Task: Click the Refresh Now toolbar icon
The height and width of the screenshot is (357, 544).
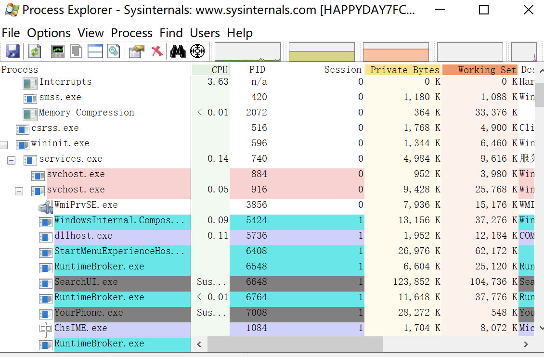Action: [35, 51]
